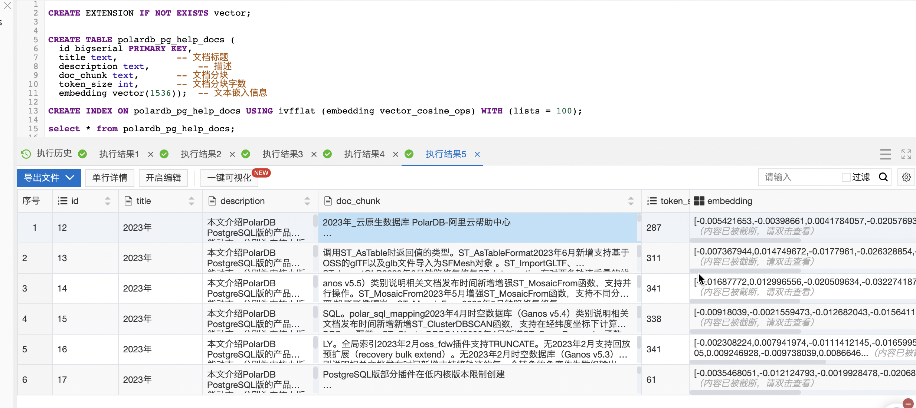Image resolution: width=916 pixels, height=408 pixels.
Task: Click the 开启编辑 button
Action: point(163,178)
